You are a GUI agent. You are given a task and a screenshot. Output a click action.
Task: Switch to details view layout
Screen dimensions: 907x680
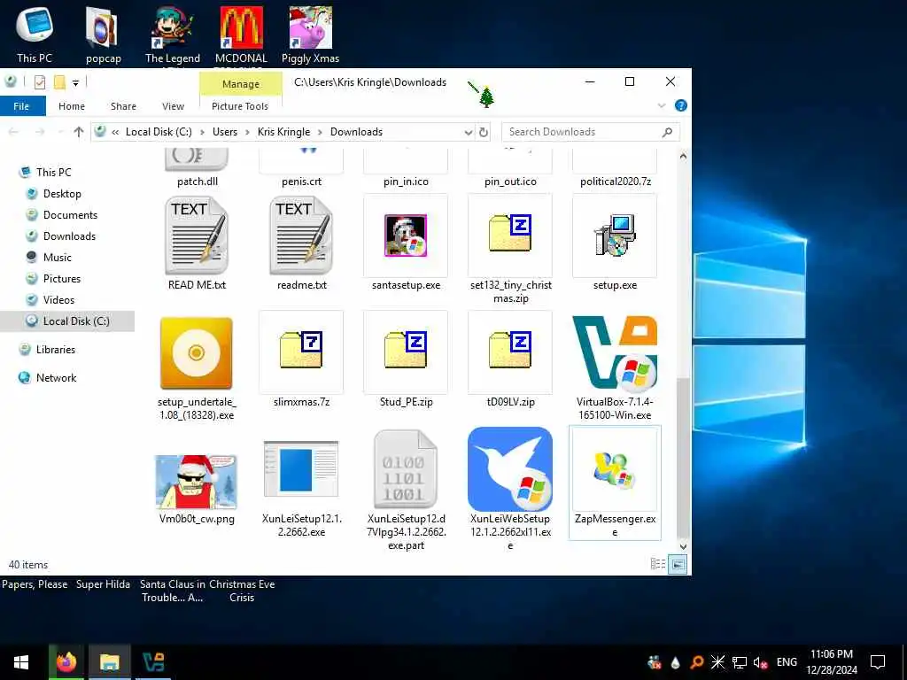tap(658, 564)
